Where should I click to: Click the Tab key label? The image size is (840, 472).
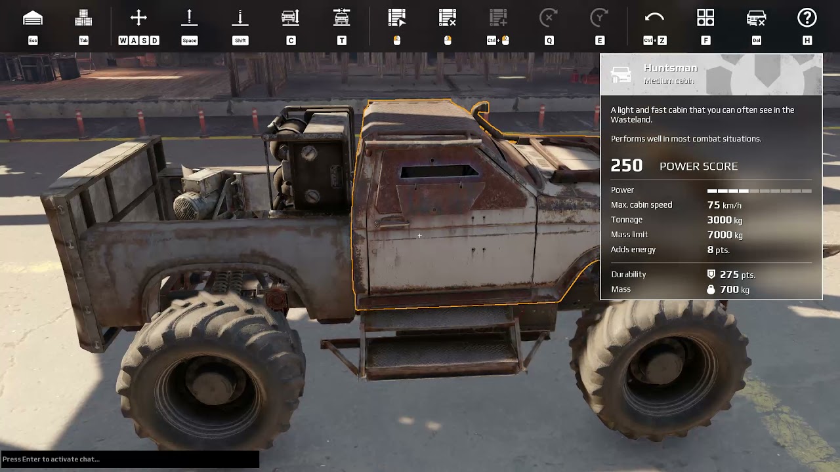(x=83, y=41)
